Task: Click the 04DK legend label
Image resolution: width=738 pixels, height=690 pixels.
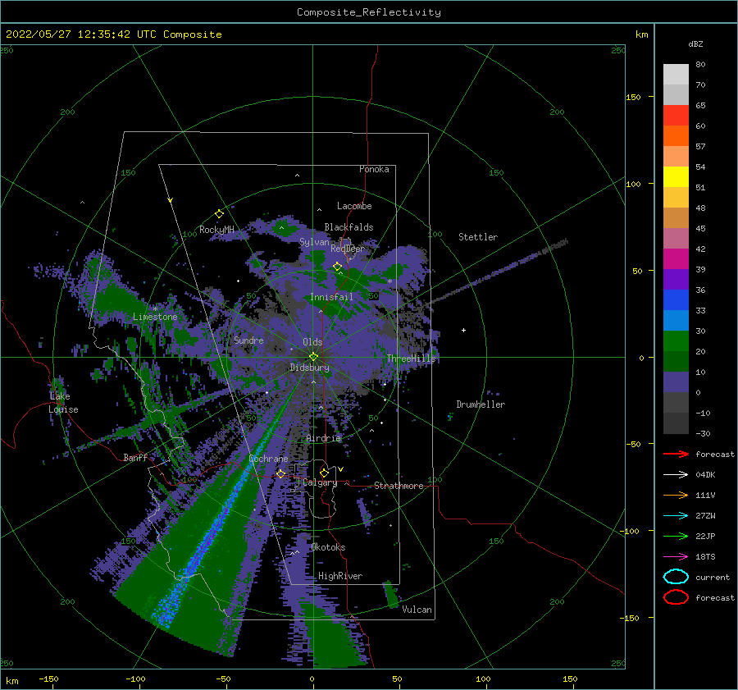Action: click(705, 475)
